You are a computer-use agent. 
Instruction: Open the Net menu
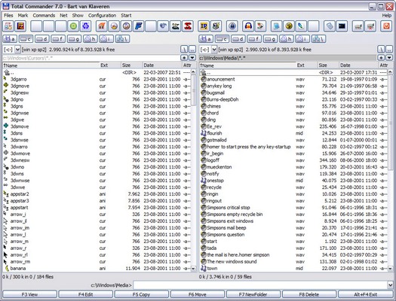63,15
